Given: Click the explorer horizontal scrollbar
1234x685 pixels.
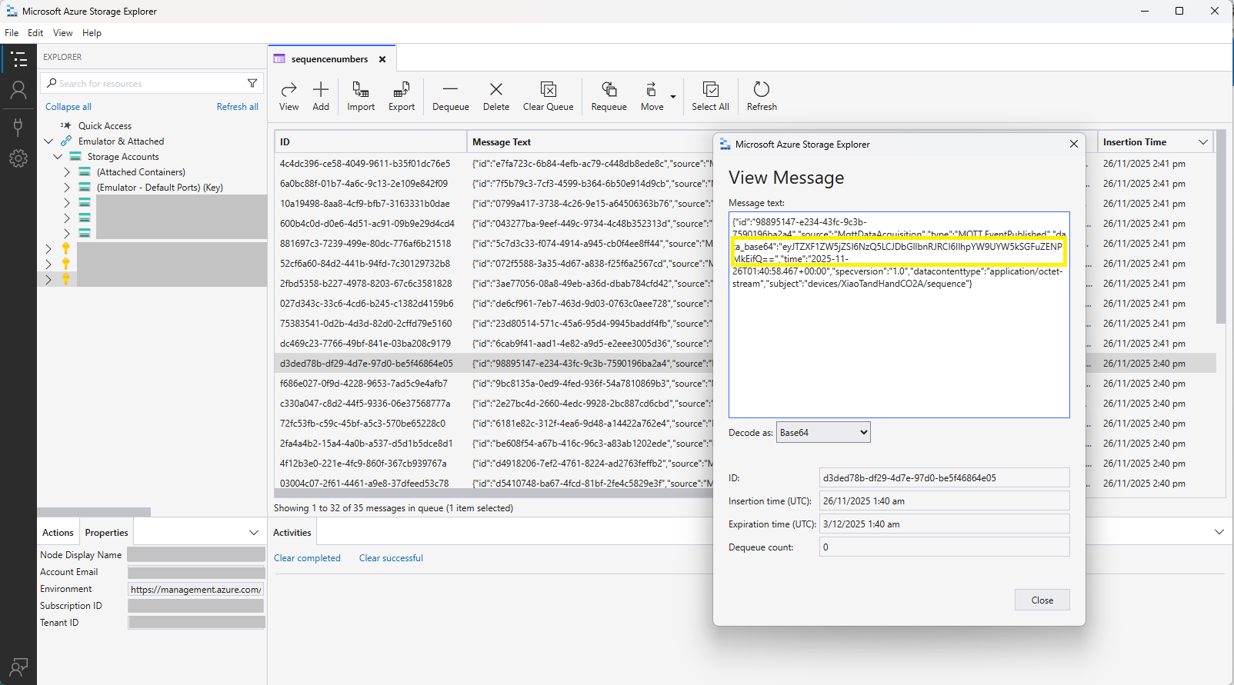Looking at the screenshot, I should coord(94,512).
